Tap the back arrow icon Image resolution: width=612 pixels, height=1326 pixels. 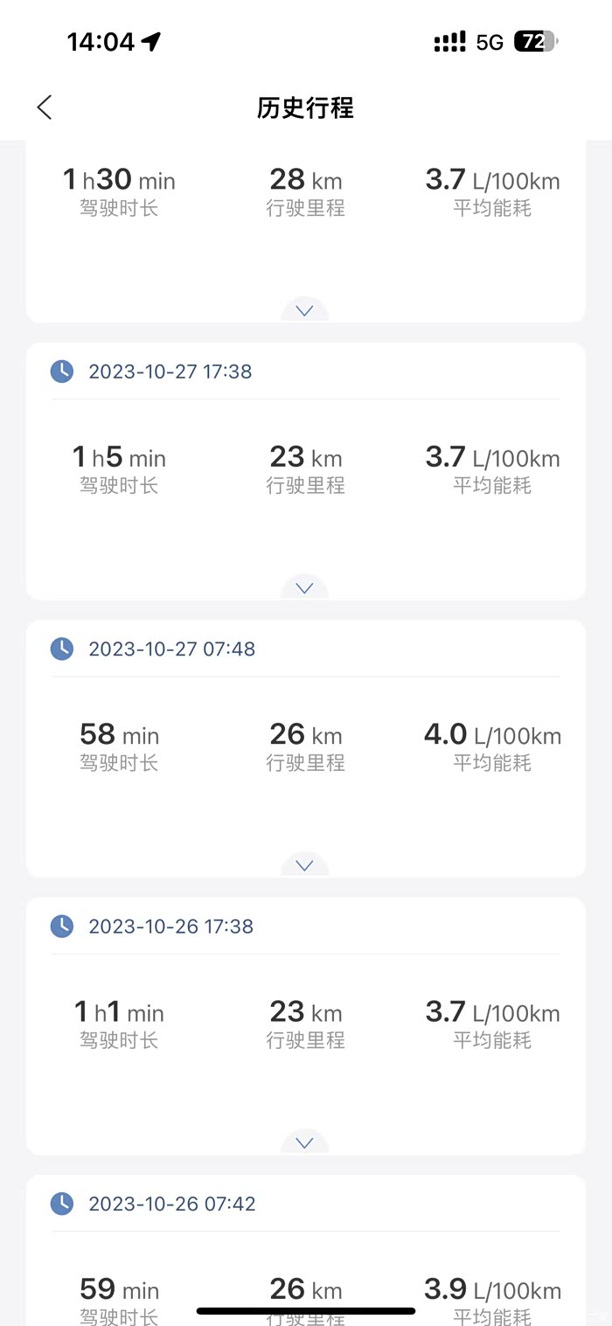[45, 108]
